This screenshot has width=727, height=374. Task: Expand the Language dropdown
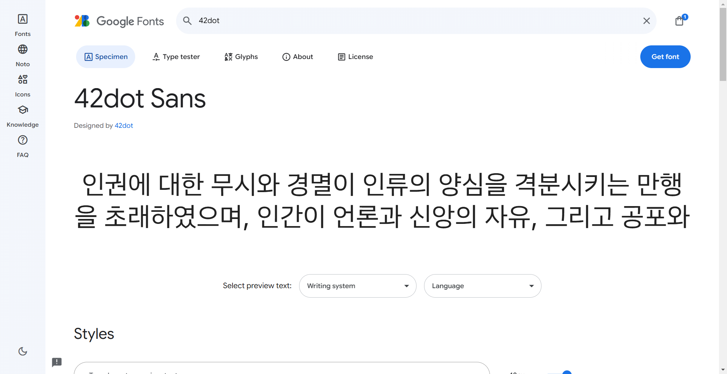coord(483,286)
